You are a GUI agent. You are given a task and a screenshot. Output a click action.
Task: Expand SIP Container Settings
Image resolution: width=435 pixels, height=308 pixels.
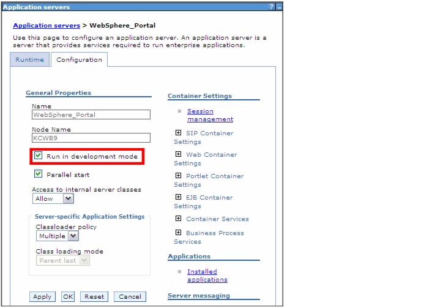click(179, 133)
